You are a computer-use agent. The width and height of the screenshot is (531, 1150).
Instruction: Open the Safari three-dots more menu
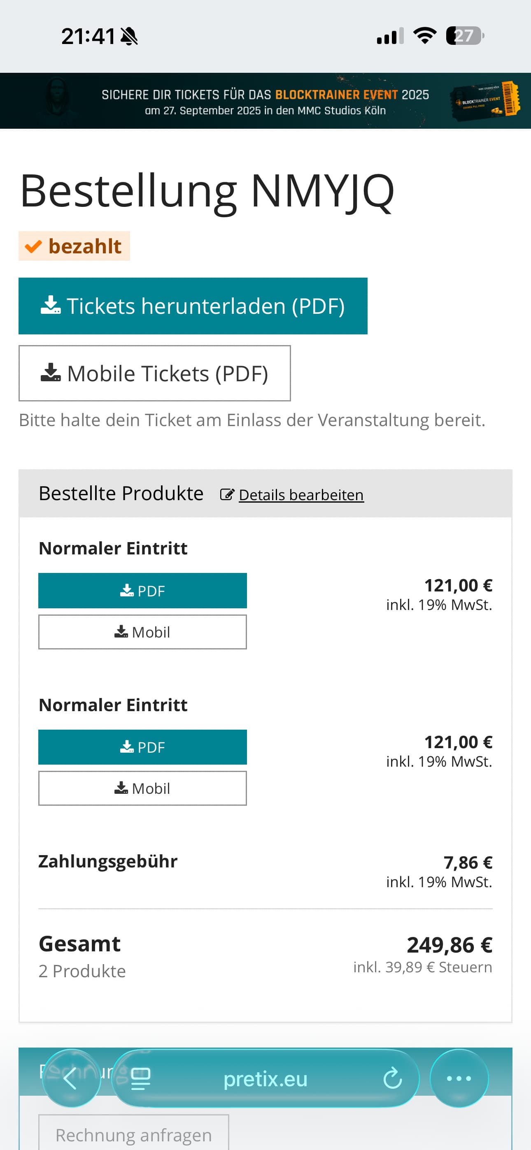(459, 1078)
